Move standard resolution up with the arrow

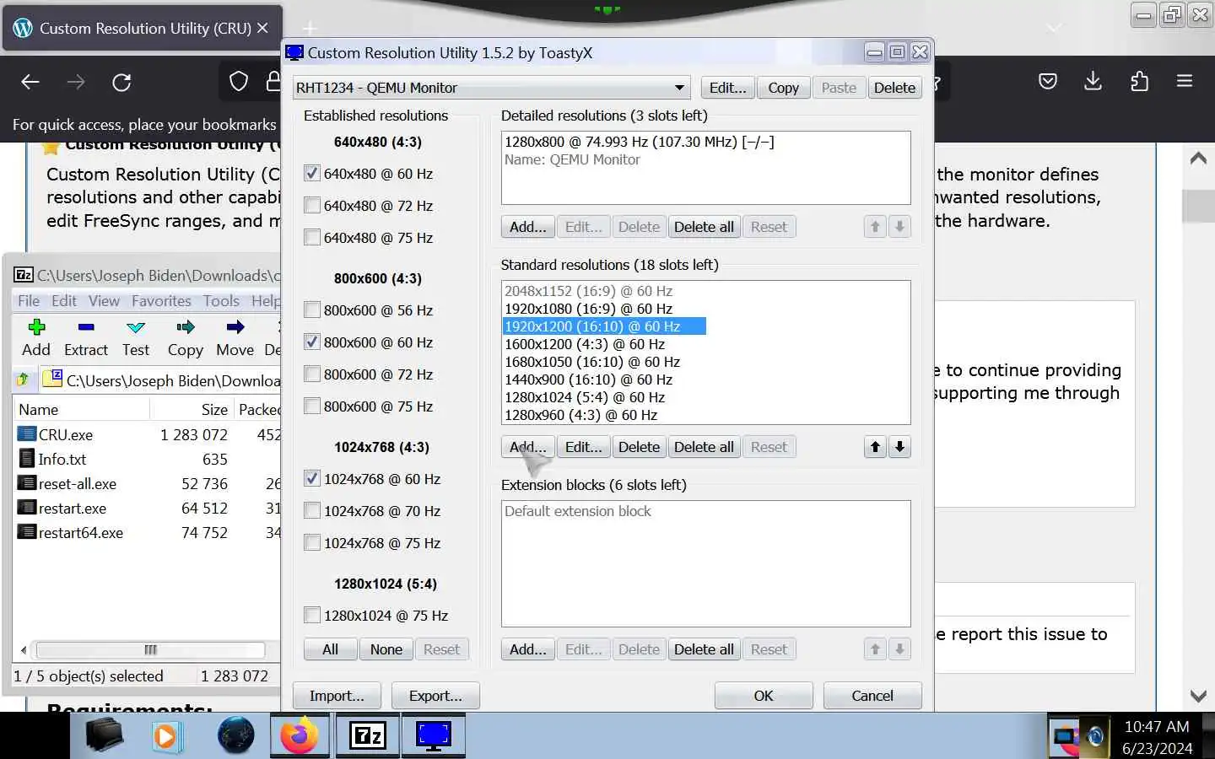[875, 447]
